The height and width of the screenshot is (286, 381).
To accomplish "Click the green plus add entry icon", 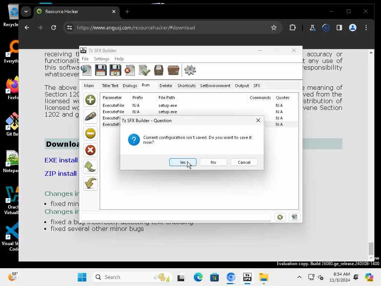I will pyautogui.click(x=90, y=100).
